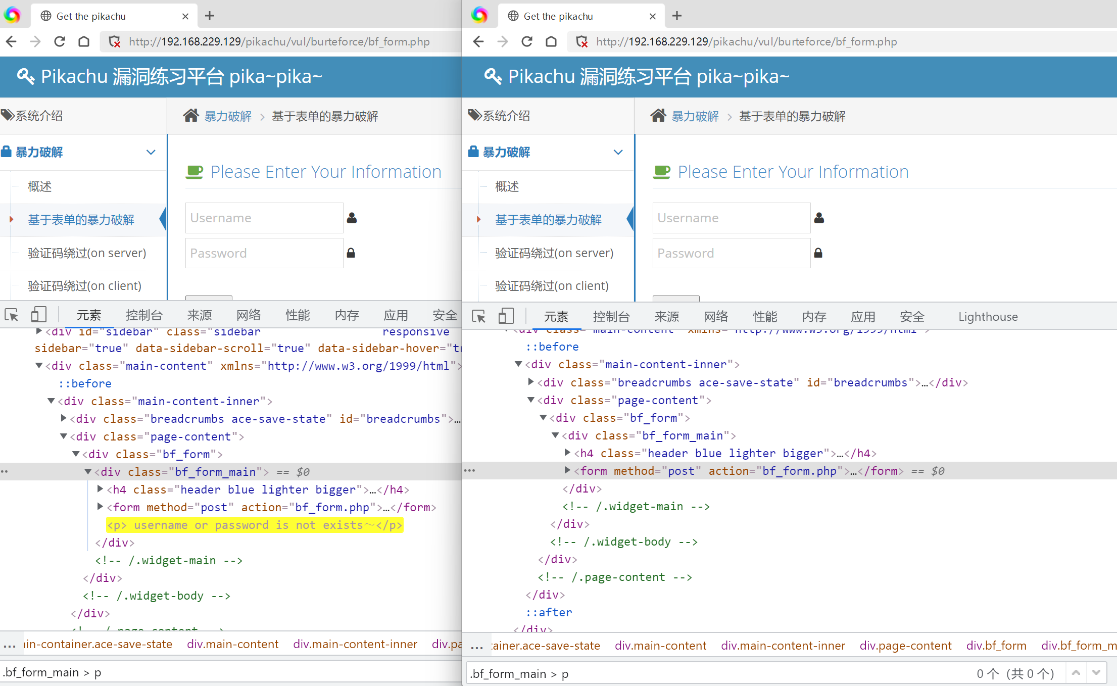The height and width of the screenshot is (686, 1117).
Task: Open 应用 tab in right DevTools
Action: pyautogui.click(x=863, y=317)
